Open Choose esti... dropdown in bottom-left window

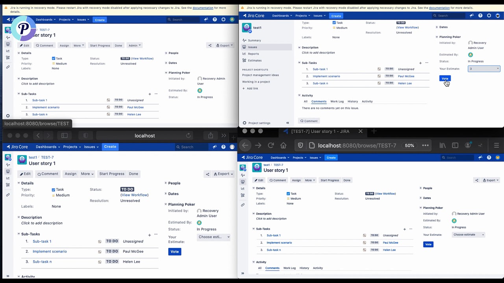(214, 237)
